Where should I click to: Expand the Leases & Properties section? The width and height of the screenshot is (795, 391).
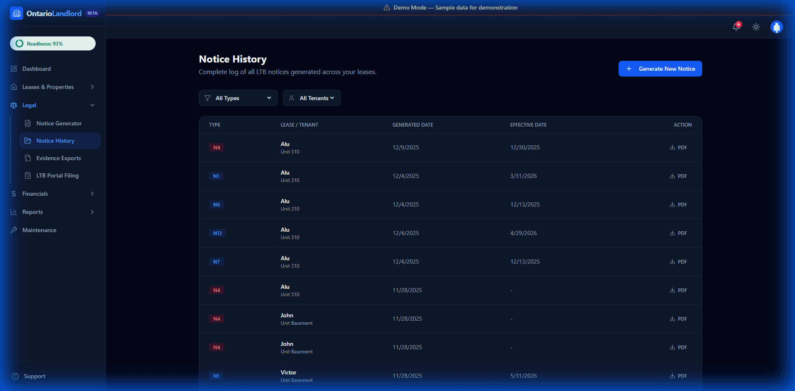point(92,87)
